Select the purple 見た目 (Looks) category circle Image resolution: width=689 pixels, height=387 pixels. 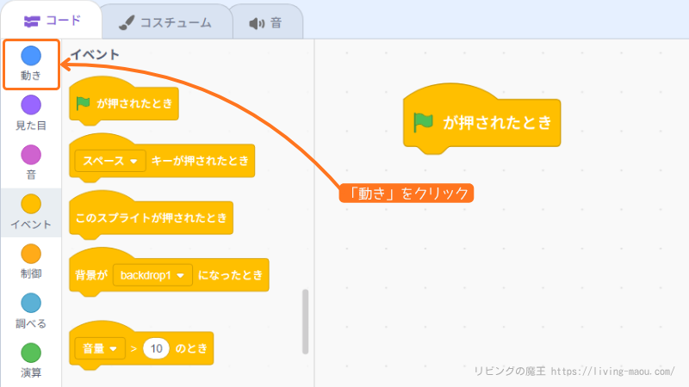tap(31, 105)
